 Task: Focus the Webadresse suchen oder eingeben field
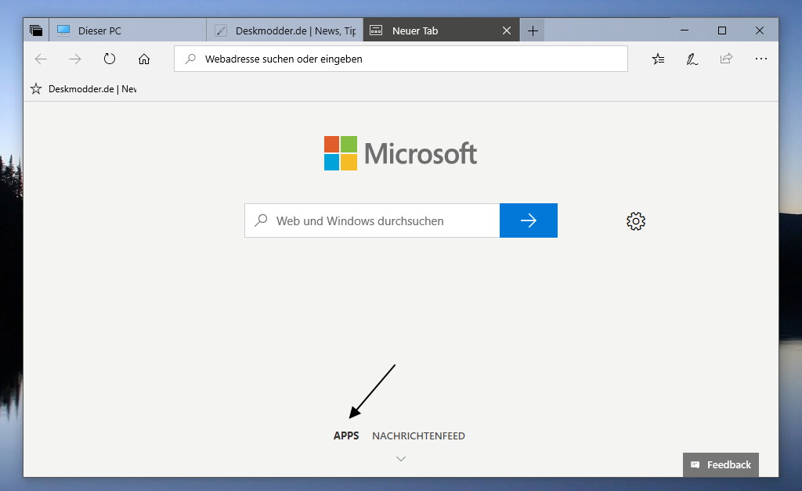[400, 59]
